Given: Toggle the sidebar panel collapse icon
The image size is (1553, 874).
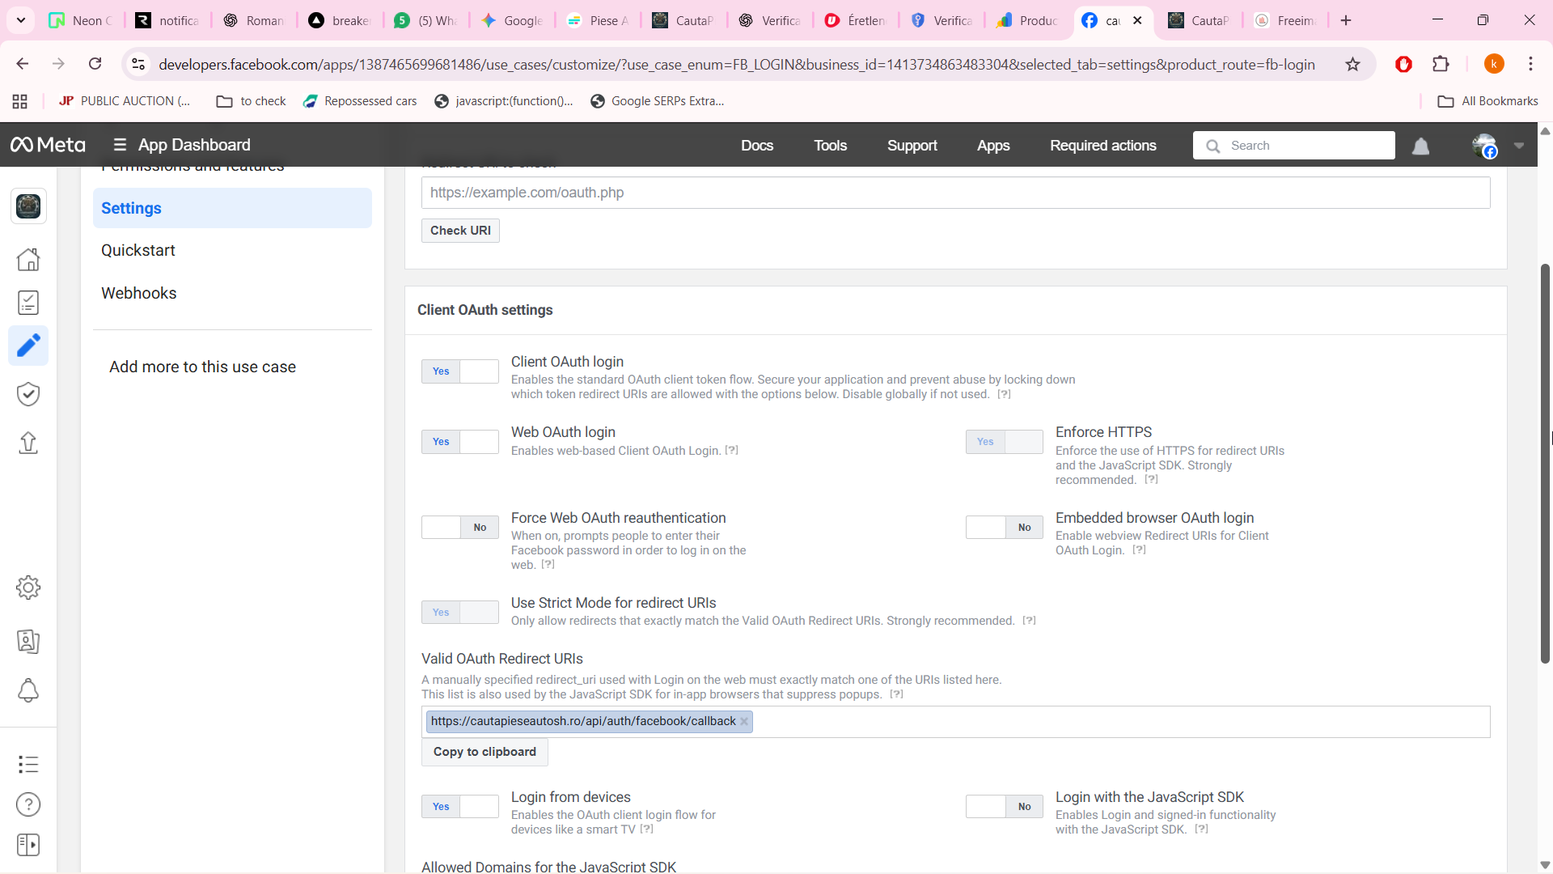Looking at the screenshot, I should point(28,845).
